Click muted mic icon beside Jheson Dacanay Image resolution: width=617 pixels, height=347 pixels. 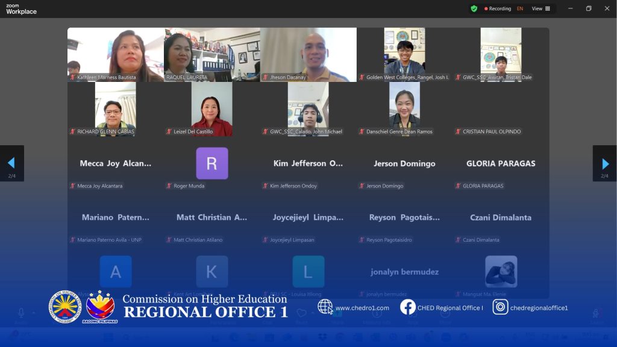(265, 78)
